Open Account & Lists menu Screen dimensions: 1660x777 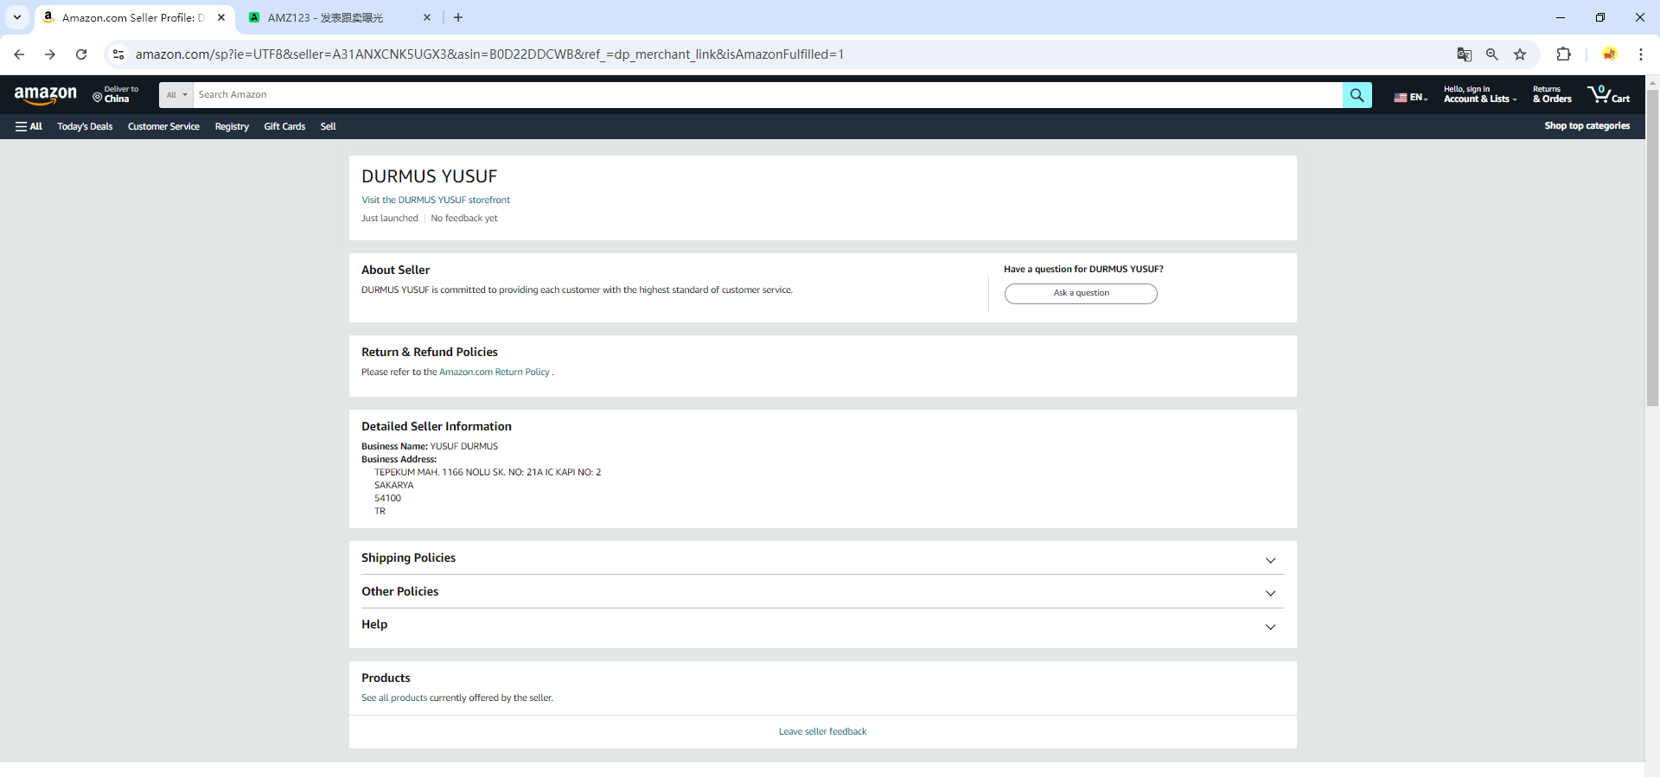click(x=1480, y=94)
